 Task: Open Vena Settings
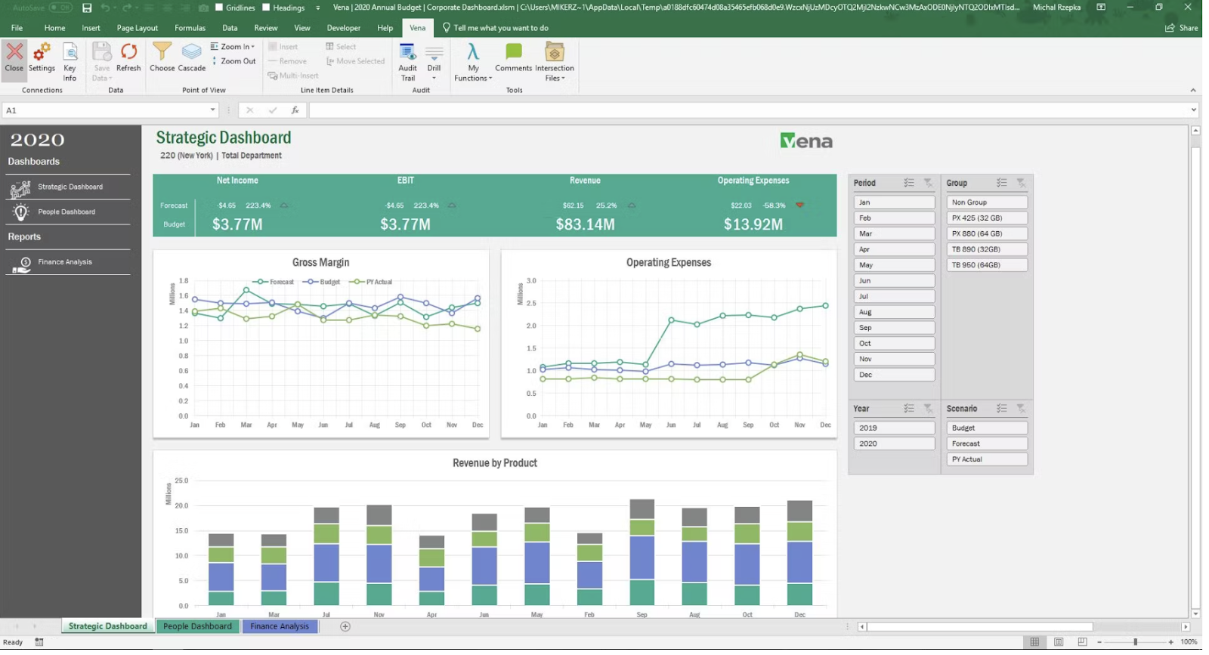pos(42,57)
